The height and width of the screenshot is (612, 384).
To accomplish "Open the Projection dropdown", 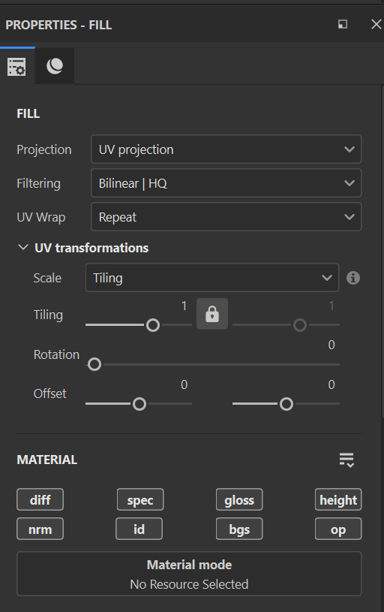I will 226,149.
